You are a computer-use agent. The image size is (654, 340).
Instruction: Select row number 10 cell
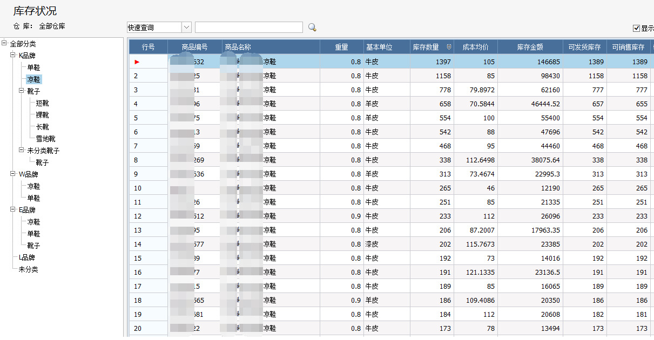pos(149,188)
